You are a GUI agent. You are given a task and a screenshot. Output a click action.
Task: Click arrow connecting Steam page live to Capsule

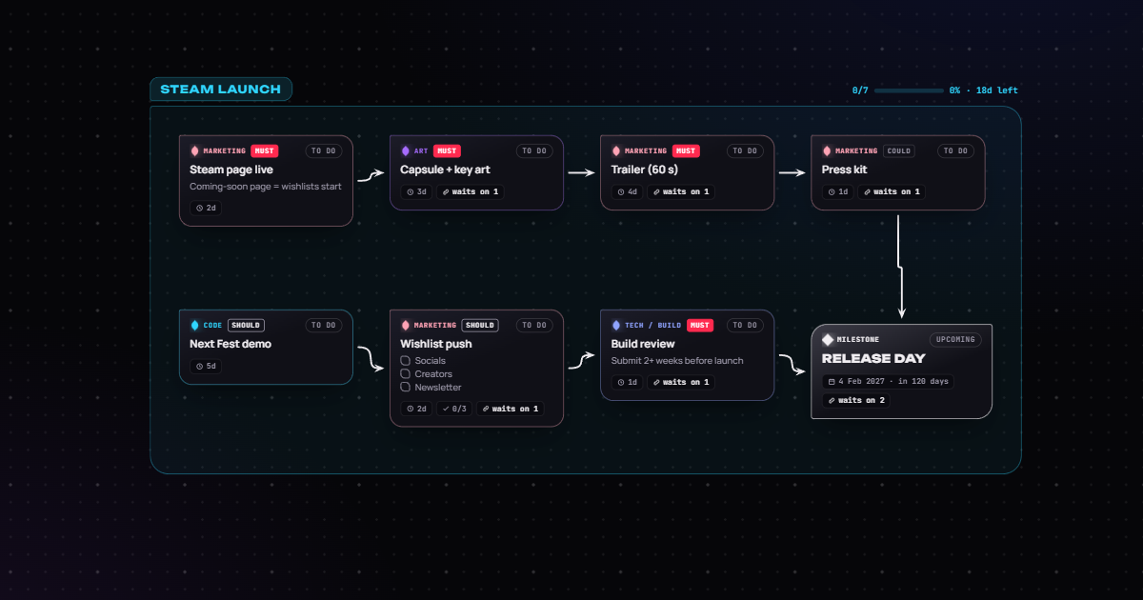pos(371,175)
